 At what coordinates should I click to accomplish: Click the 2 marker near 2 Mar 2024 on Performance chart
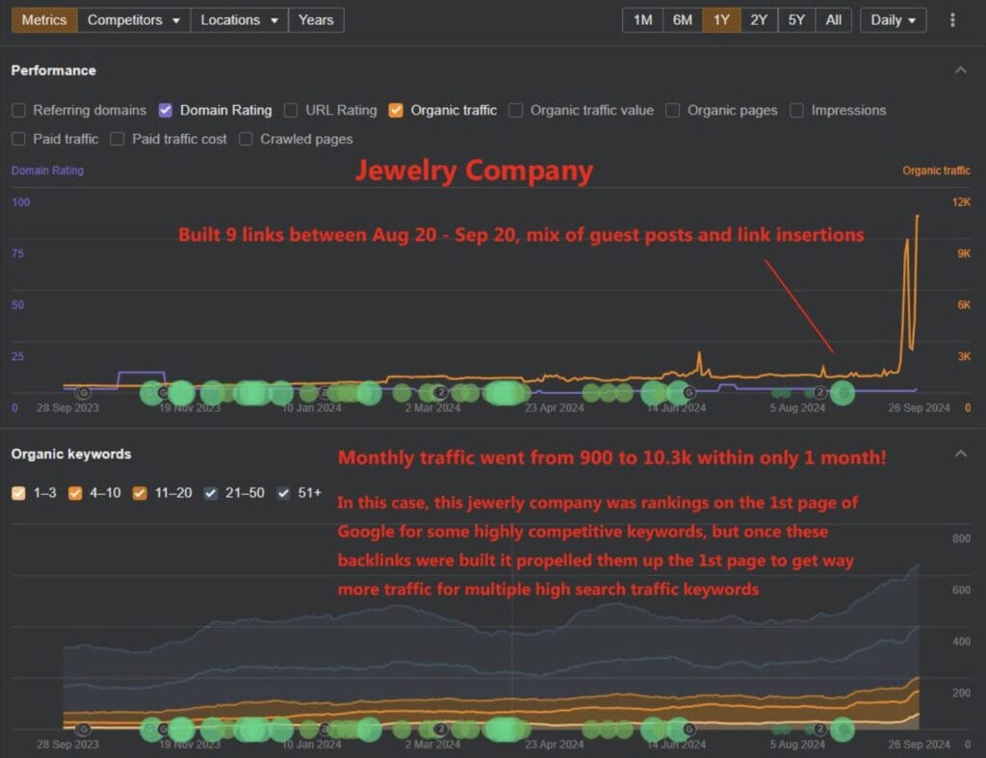pos(440,393)
